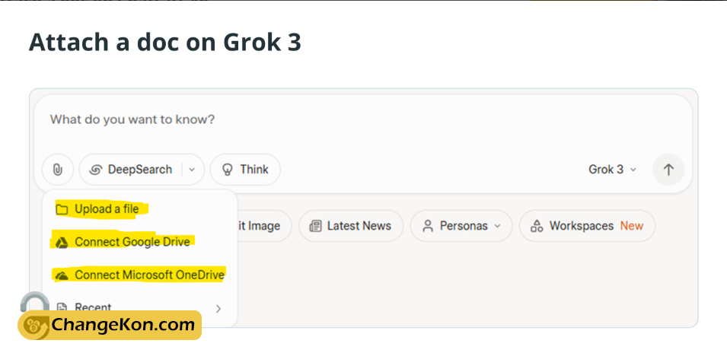Viewport: 727px width, 356px height.
Task: Click the Google Drive triangle icon
Action: (62, 243)
